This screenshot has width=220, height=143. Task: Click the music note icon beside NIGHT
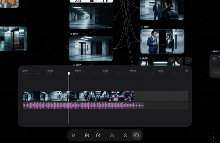[x=211, y=51]
